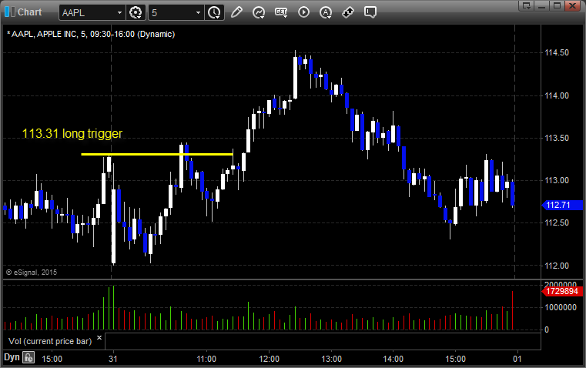
Task: Click the link windows chain icon
Action: tap(348, 12)
